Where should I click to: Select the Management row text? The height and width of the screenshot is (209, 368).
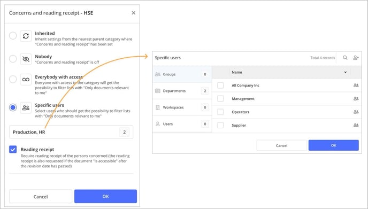point(243,99)
